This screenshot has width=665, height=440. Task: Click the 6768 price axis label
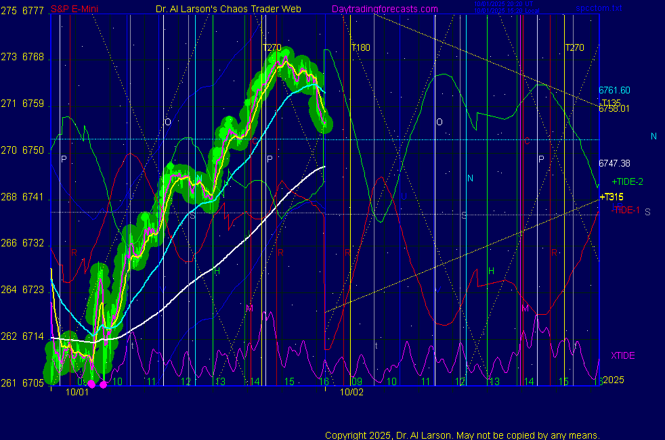33,58
